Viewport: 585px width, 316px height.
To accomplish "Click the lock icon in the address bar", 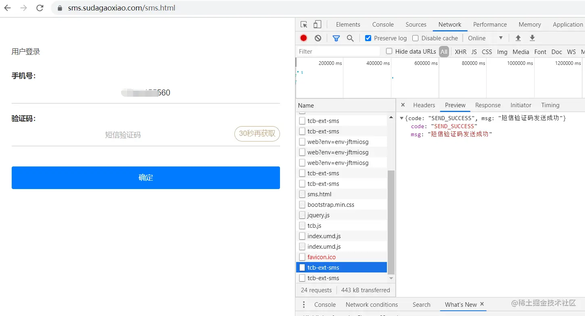I will [60, 8].
